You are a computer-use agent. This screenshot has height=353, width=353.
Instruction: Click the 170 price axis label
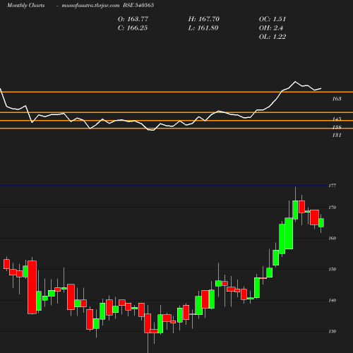click(x=333, y=208)
